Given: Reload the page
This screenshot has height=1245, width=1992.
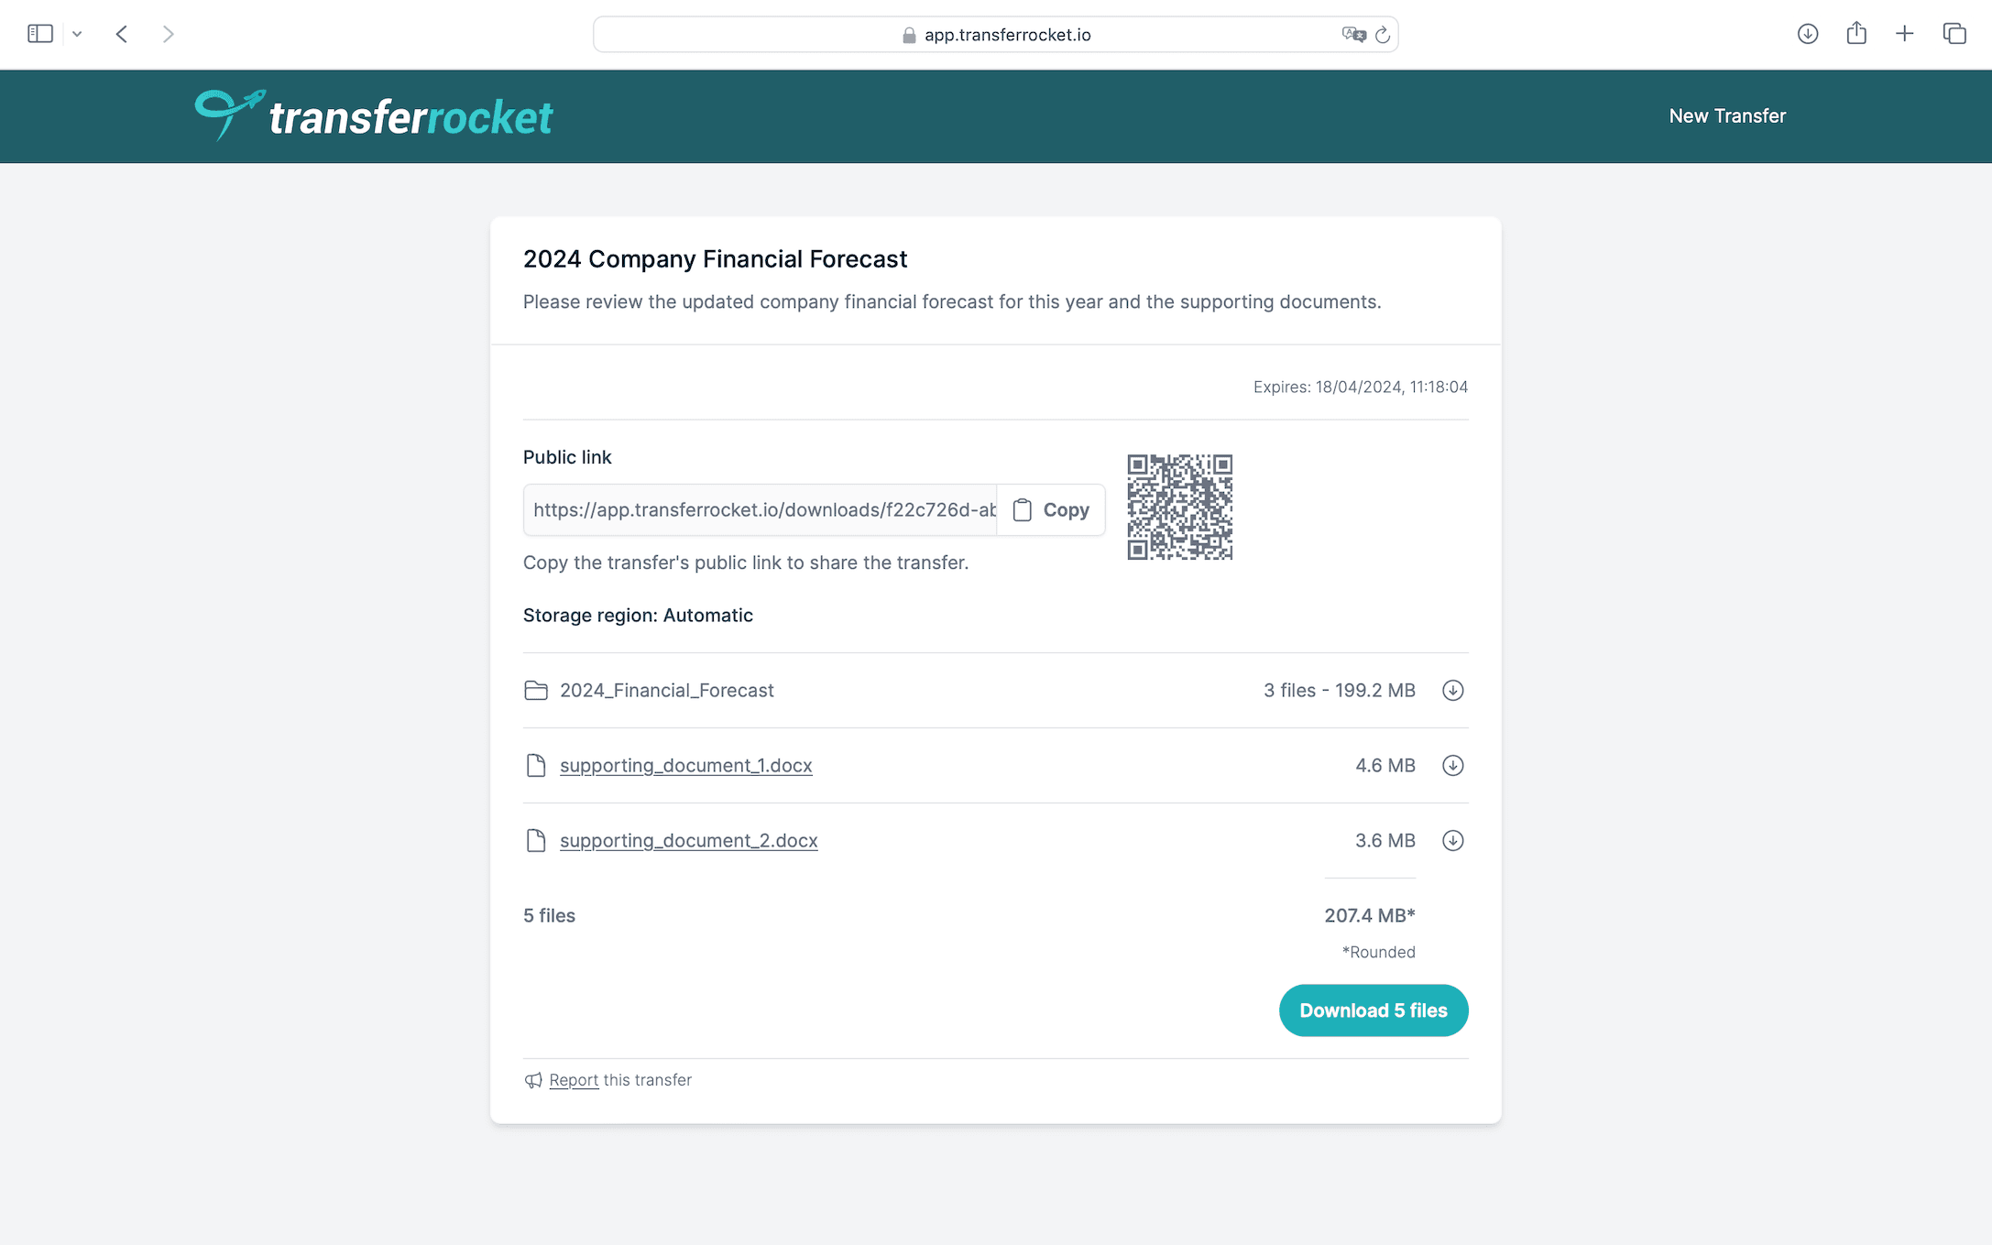Looking at the screenshot, I should coord(1383,35).
